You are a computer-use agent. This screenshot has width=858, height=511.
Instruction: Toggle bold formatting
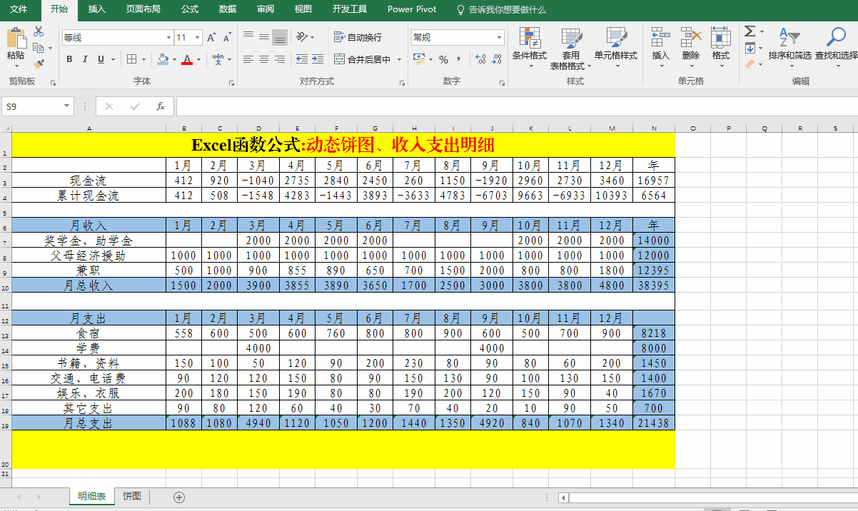69,59
